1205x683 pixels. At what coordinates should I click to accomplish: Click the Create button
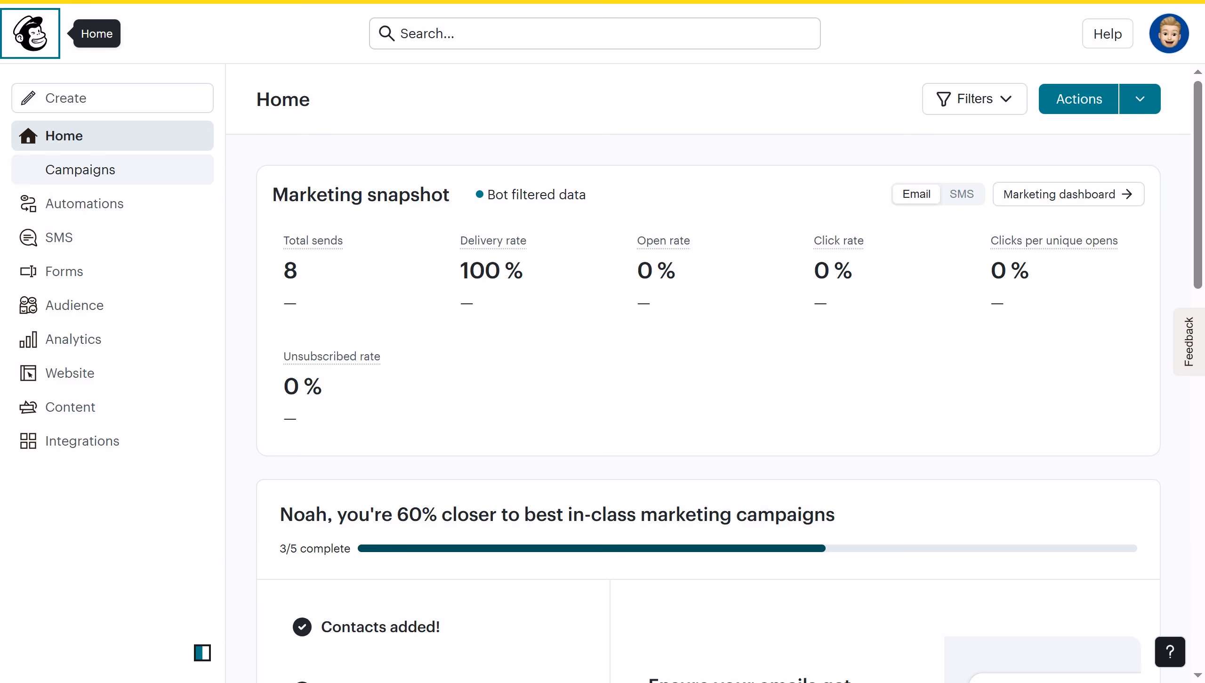112,98
